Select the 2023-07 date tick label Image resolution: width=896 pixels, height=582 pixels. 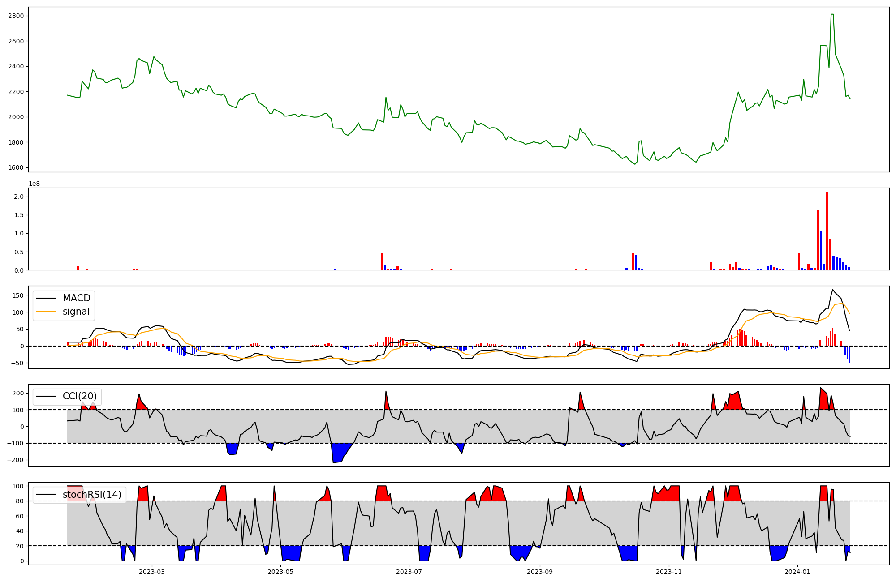(x=409, y=572)
